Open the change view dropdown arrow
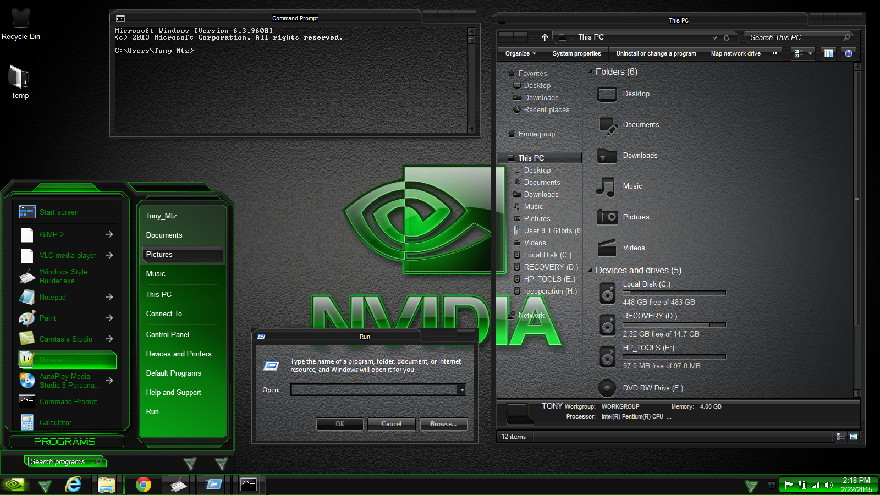Viewport: 880px width, 495px height. (x=810, y=53)
